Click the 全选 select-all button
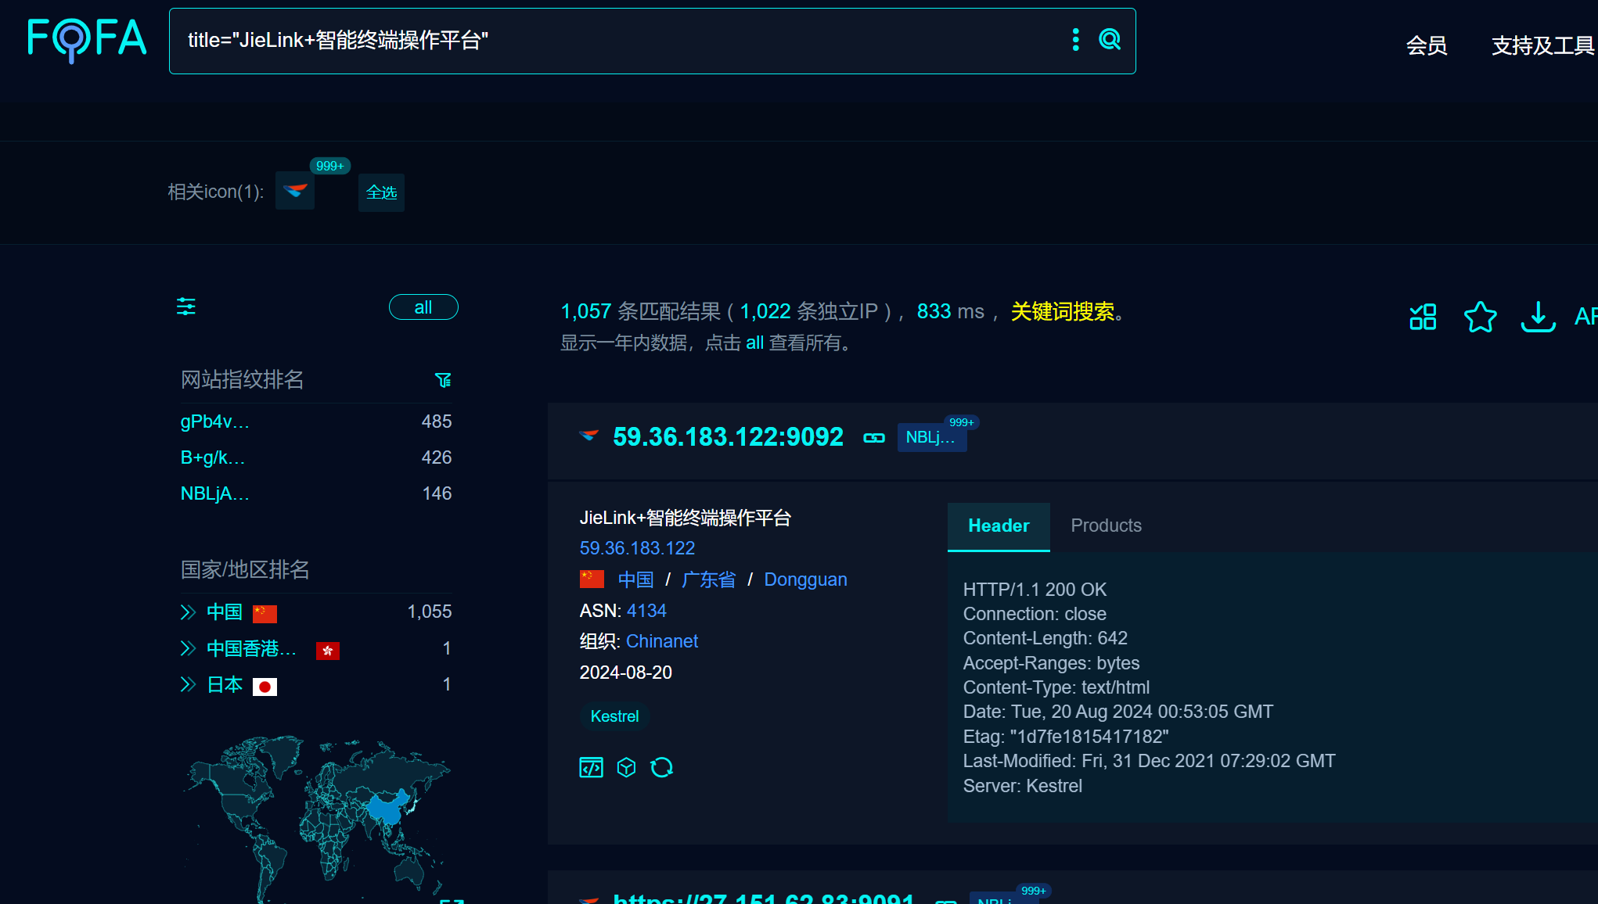 pos(381,192)
